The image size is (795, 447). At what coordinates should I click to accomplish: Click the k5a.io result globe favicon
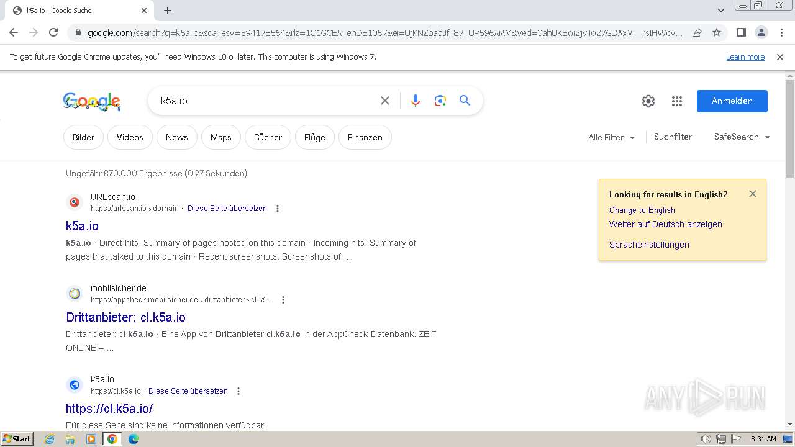75,385
